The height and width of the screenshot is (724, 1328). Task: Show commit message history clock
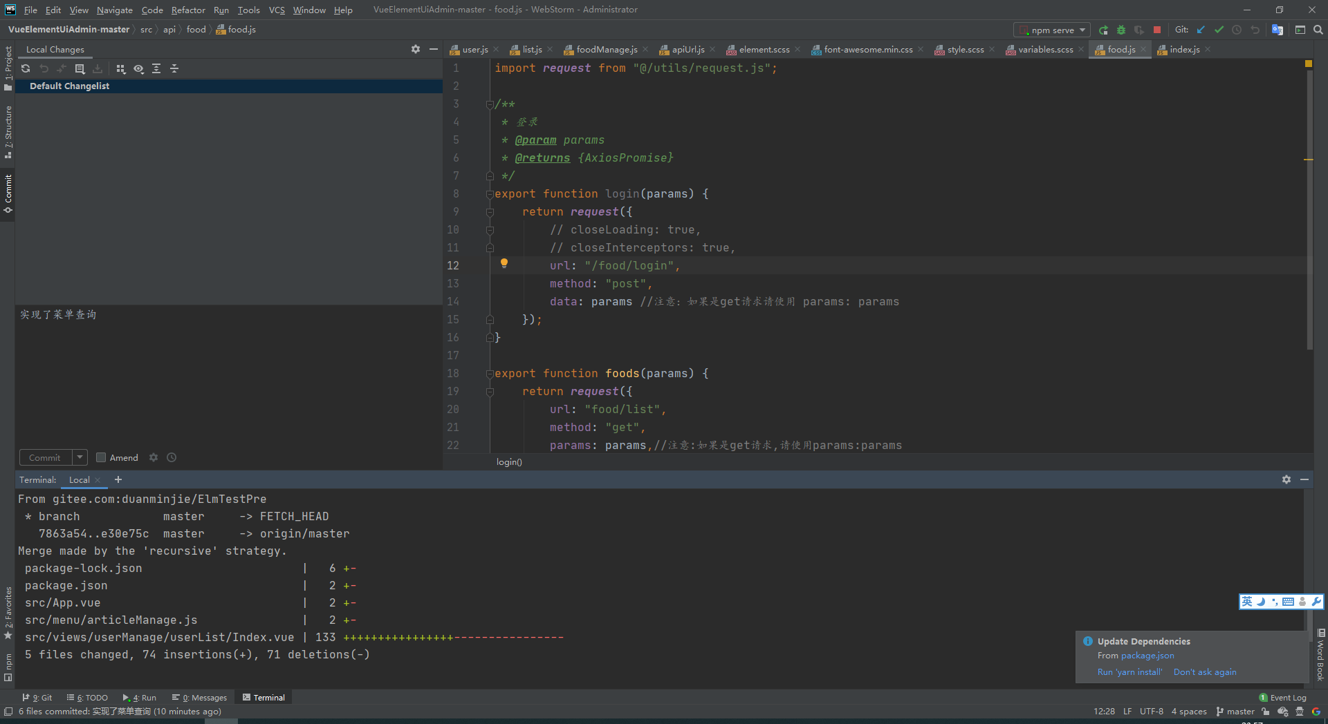(172, 457)
